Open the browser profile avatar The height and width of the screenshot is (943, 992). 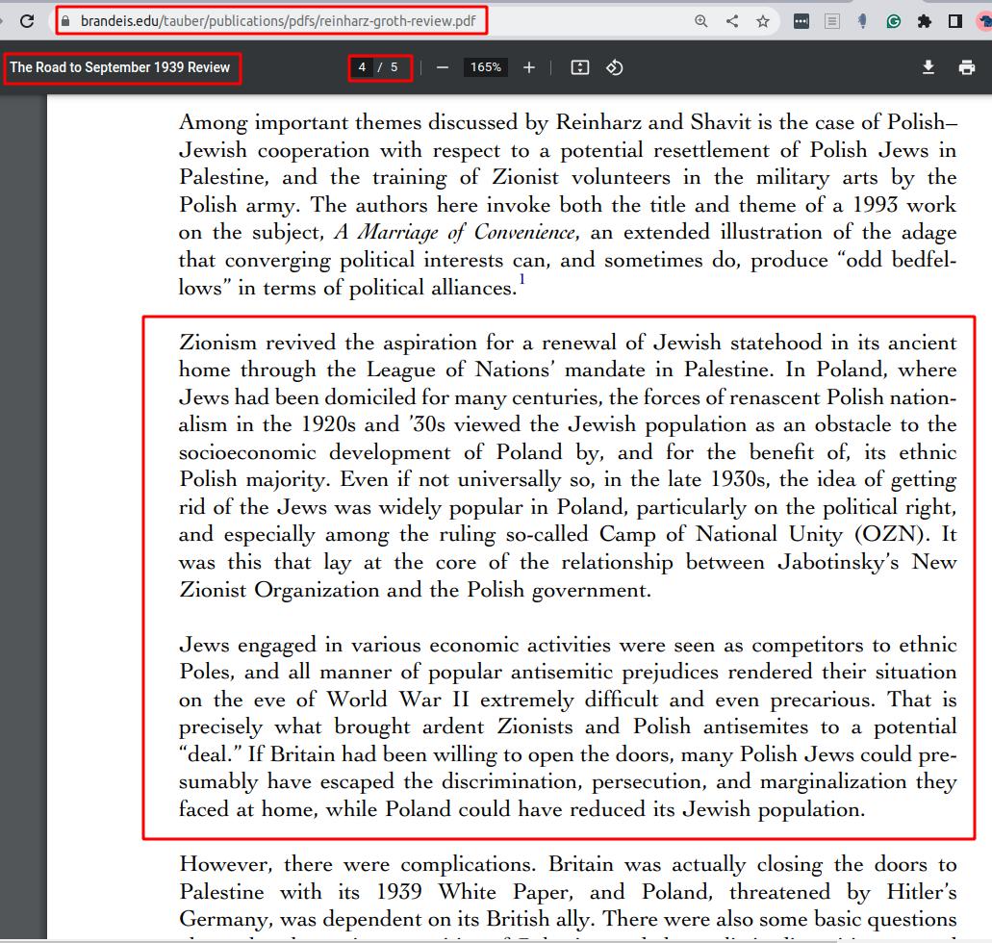[983, 20]
